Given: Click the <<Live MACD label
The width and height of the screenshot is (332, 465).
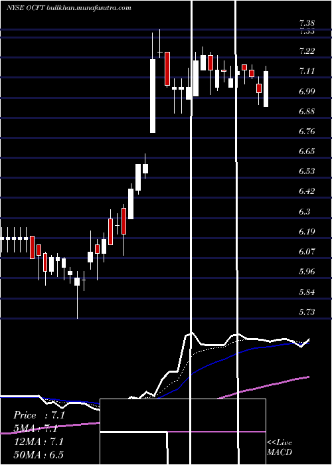Looking at the screenshot, I should (x=280, y=448).
